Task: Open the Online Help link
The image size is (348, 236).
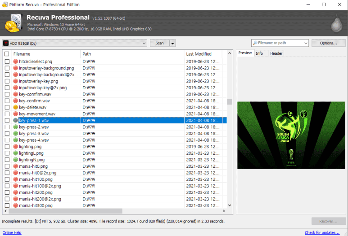Action: (x=12, y=232)
